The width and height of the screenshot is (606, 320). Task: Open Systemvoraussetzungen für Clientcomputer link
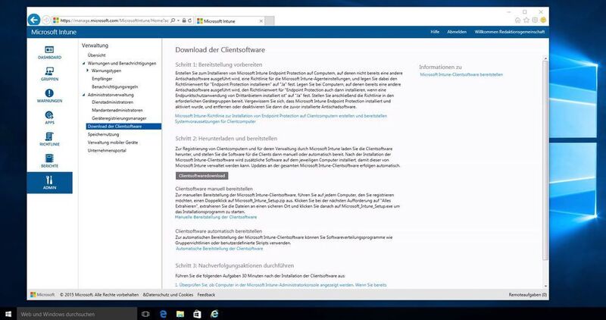coord(215,121)
